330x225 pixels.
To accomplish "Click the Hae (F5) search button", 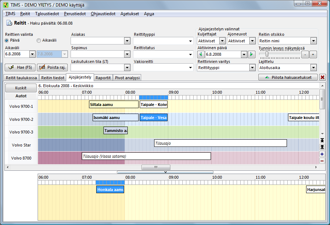I will [20, 67].
